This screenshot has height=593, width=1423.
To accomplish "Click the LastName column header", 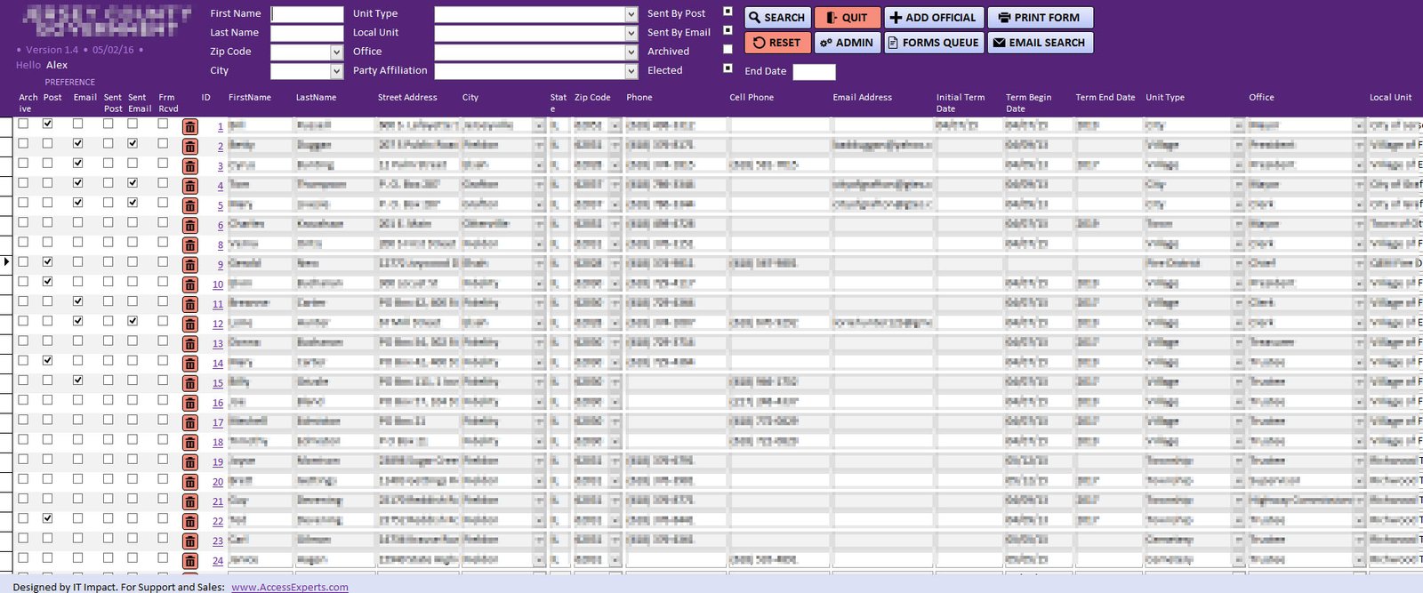I will click(x=316, y=98).
